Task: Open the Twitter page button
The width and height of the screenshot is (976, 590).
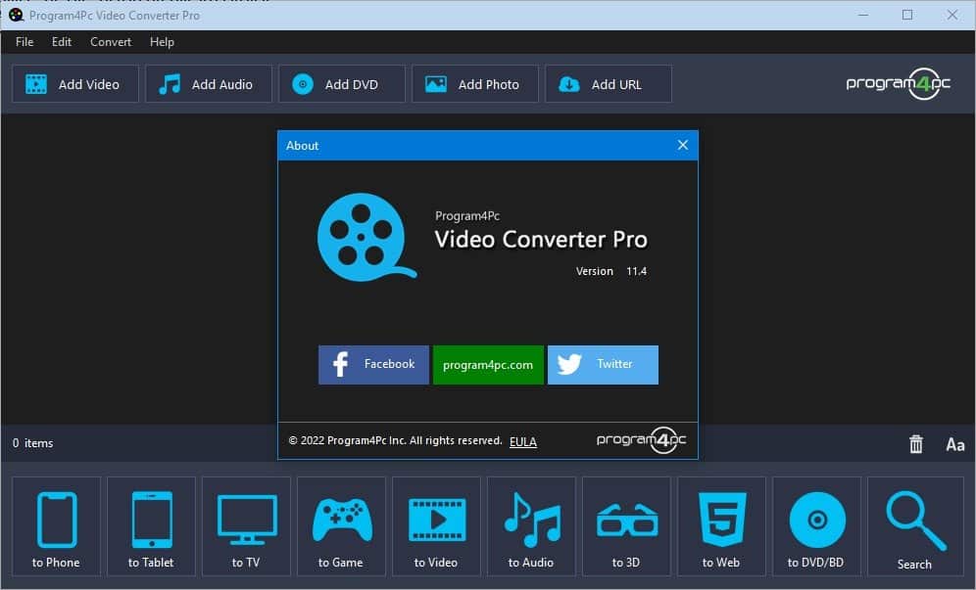Action: [603, 365]
